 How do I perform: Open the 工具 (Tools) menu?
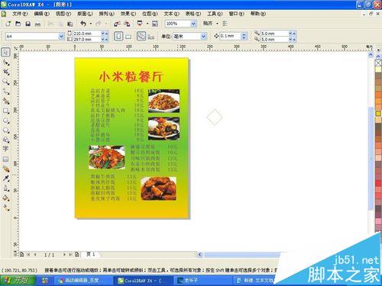215,14
